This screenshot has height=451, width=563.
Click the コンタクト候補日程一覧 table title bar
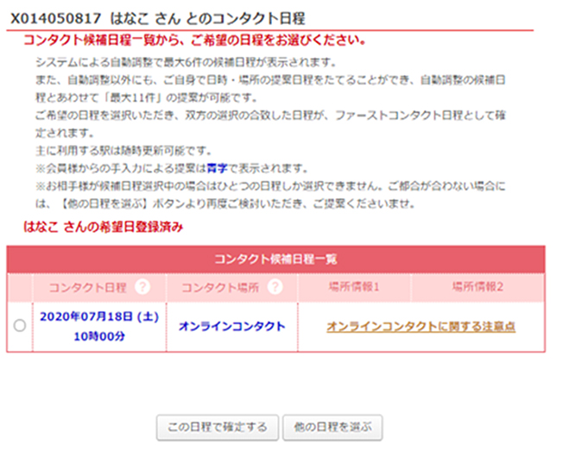coord(275,260)
